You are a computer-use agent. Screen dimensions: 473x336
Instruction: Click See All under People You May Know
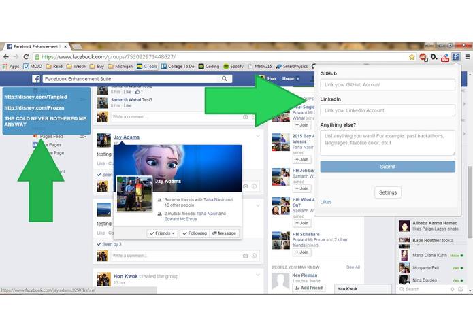pyautogui.click(x=353, y=267)
